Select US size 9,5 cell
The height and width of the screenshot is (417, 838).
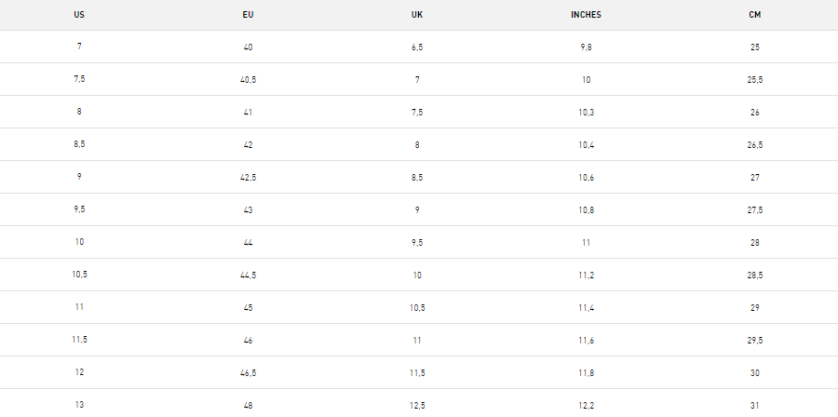coord(79,209)
